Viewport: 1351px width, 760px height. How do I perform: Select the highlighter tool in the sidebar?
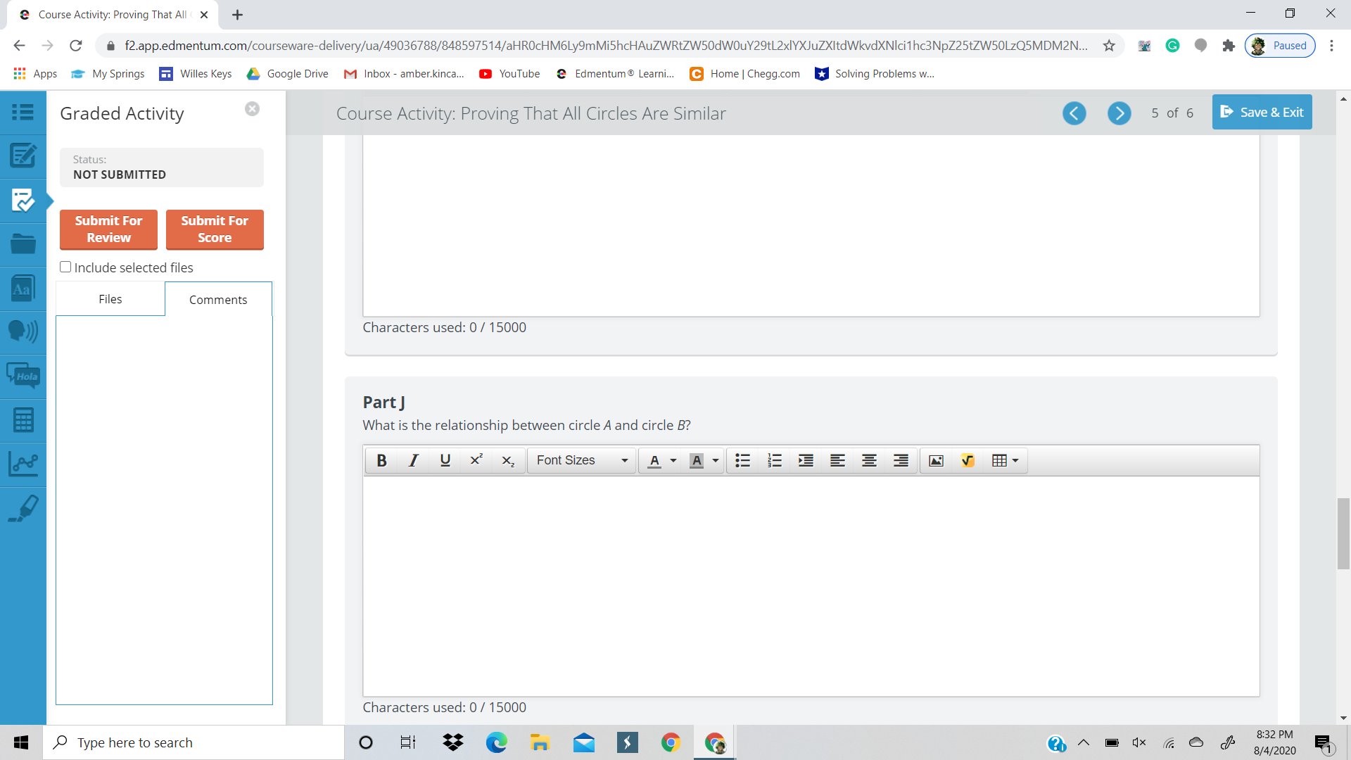tap(23, 508)
